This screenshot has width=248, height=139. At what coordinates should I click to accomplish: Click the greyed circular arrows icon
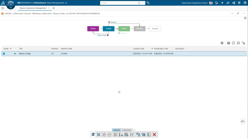coord(110,134)
